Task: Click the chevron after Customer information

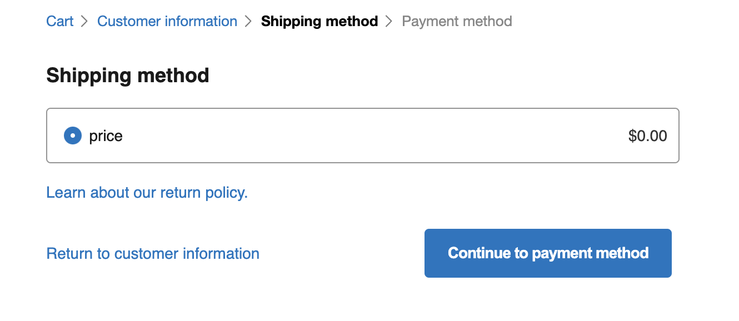Action: click(x=248, y=21)
